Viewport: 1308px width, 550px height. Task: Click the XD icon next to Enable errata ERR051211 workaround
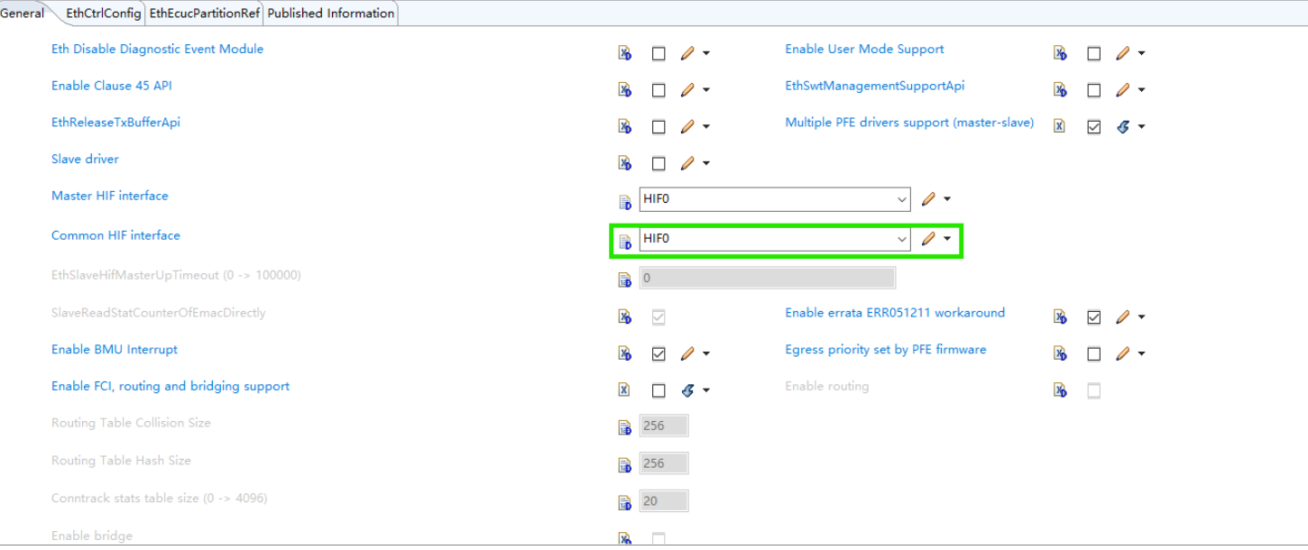1059,316
